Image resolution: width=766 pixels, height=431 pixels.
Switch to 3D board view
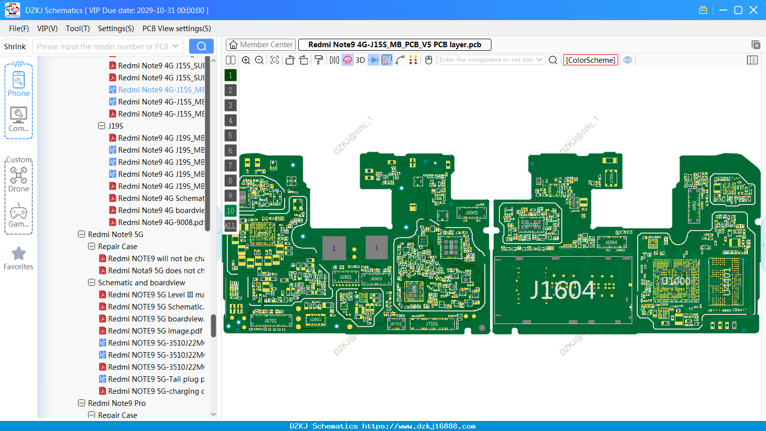360,60
